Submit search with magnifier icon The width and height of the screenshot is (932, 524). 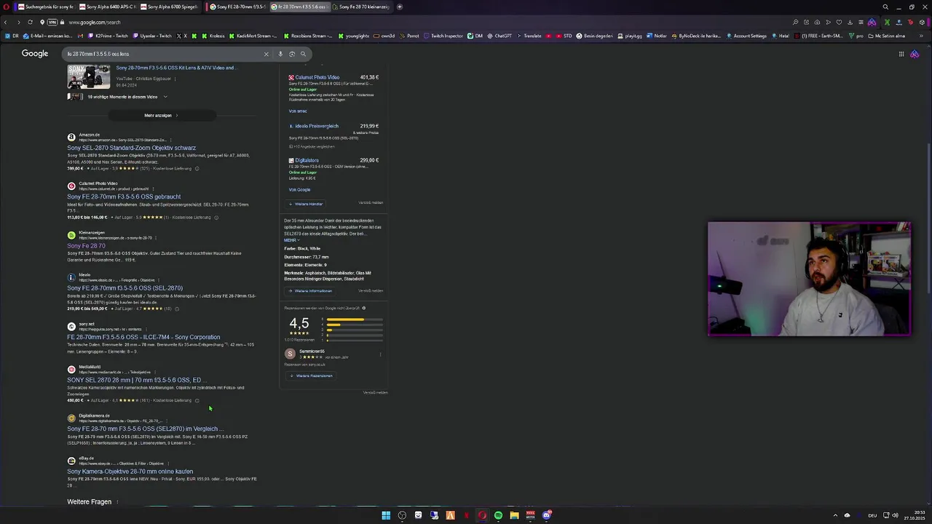(303, 54)
